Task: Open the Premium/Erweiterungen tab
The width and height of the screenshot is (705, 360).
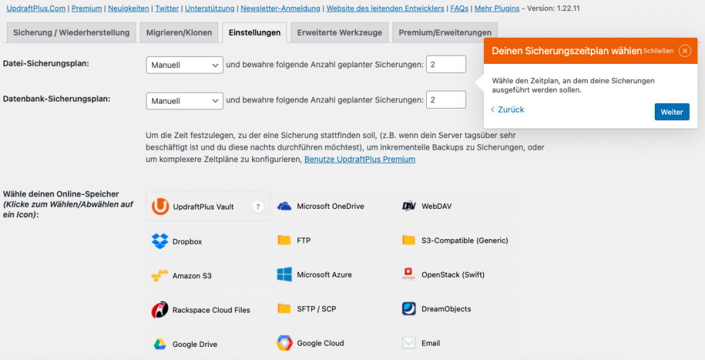Action: click(x=445, y=32)
